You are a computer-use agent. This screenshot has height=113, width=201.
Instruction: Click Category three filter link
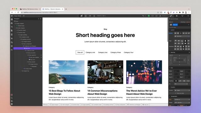point(116,52)
